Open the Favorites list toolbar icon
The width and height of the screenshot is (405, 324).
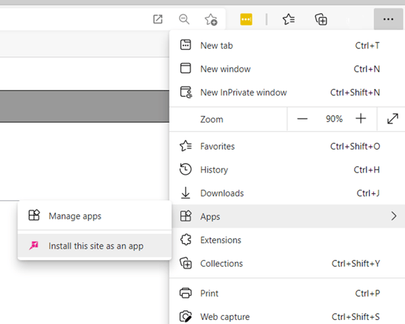click(289, 20)
